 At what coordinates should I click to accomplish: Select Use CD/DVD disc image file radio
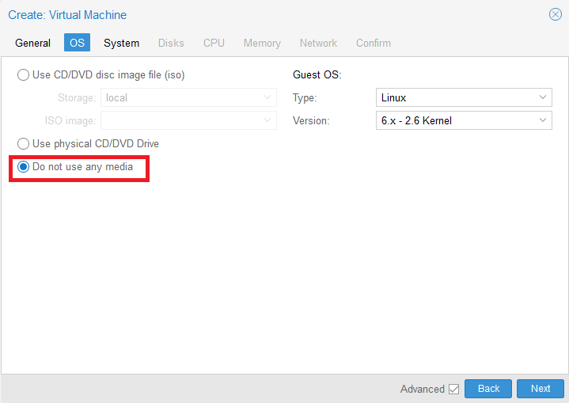(23, 74)
